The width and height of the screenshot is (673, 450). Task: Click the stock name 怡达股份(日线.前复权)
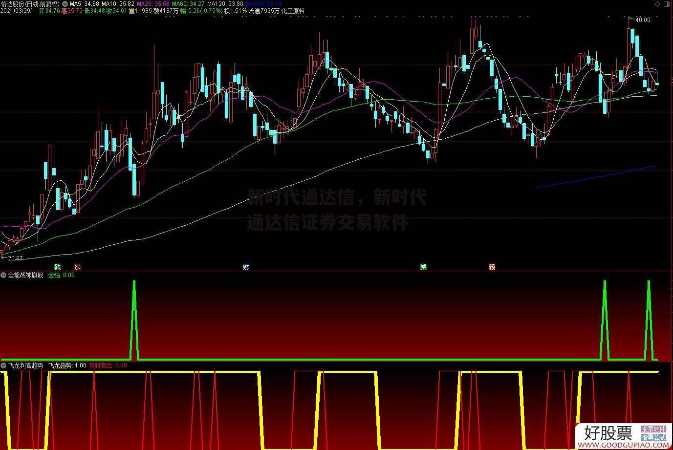click(x=30, y=3)
